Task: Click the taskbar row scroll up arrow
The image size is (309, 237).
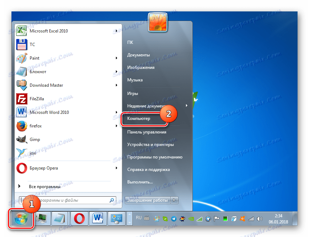Action: (x=129, y=215)
